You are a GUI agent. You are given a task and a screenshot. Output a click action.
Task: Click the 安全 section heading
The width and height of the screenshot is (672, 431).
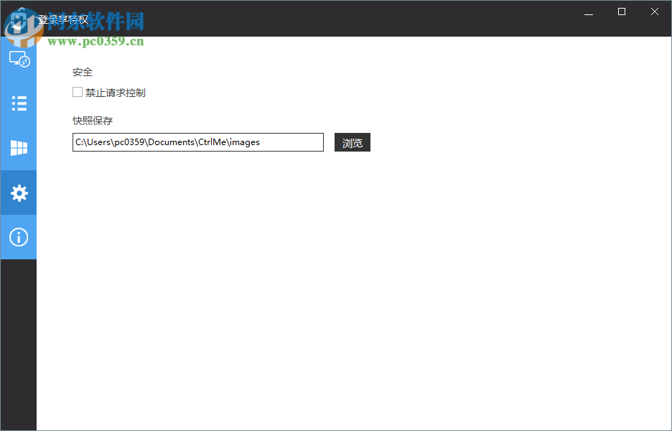coord(83,72)
